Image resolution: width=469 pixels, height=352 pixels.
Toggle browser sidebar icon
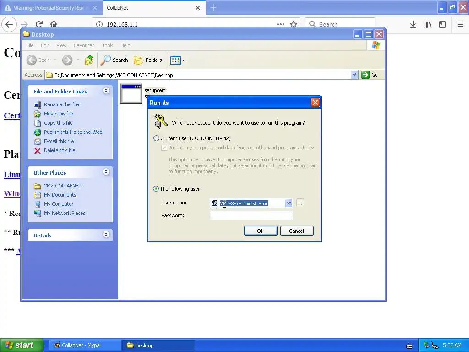coord(442,24)
